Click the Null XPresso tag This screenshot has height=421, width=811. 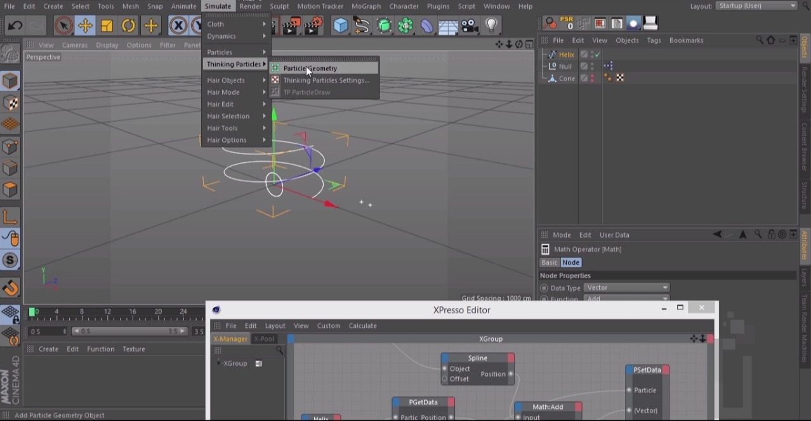pyautogui.click(x=608, y=66)
